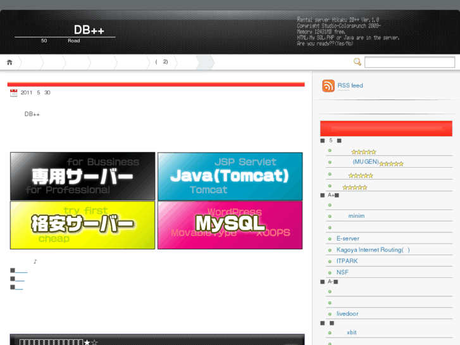The width and height of the screenshot is (460, 345).
Task: Open the magenta MySQL banner
Action: point(230,225)
